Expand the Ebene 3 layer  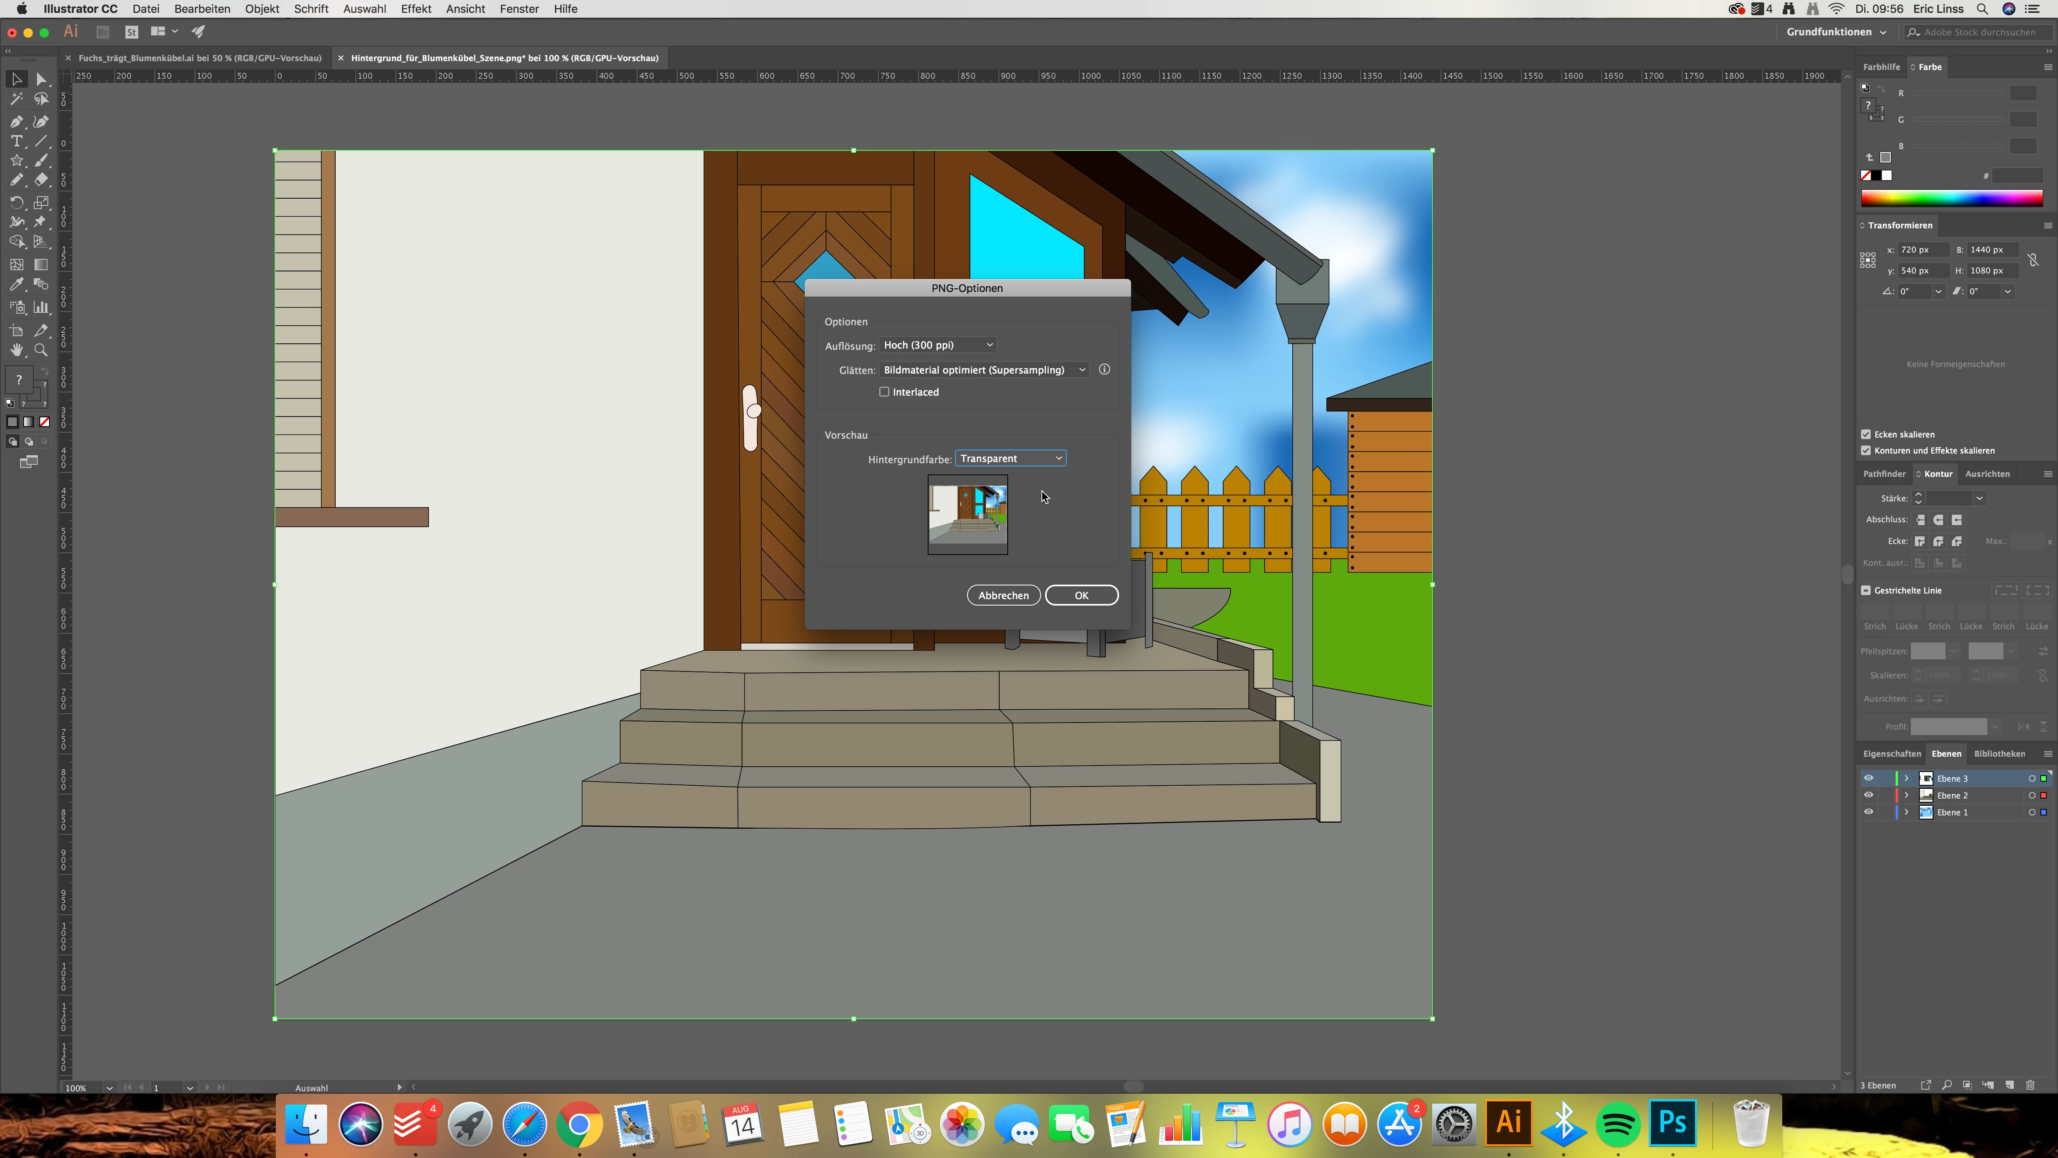(1906, 778)
